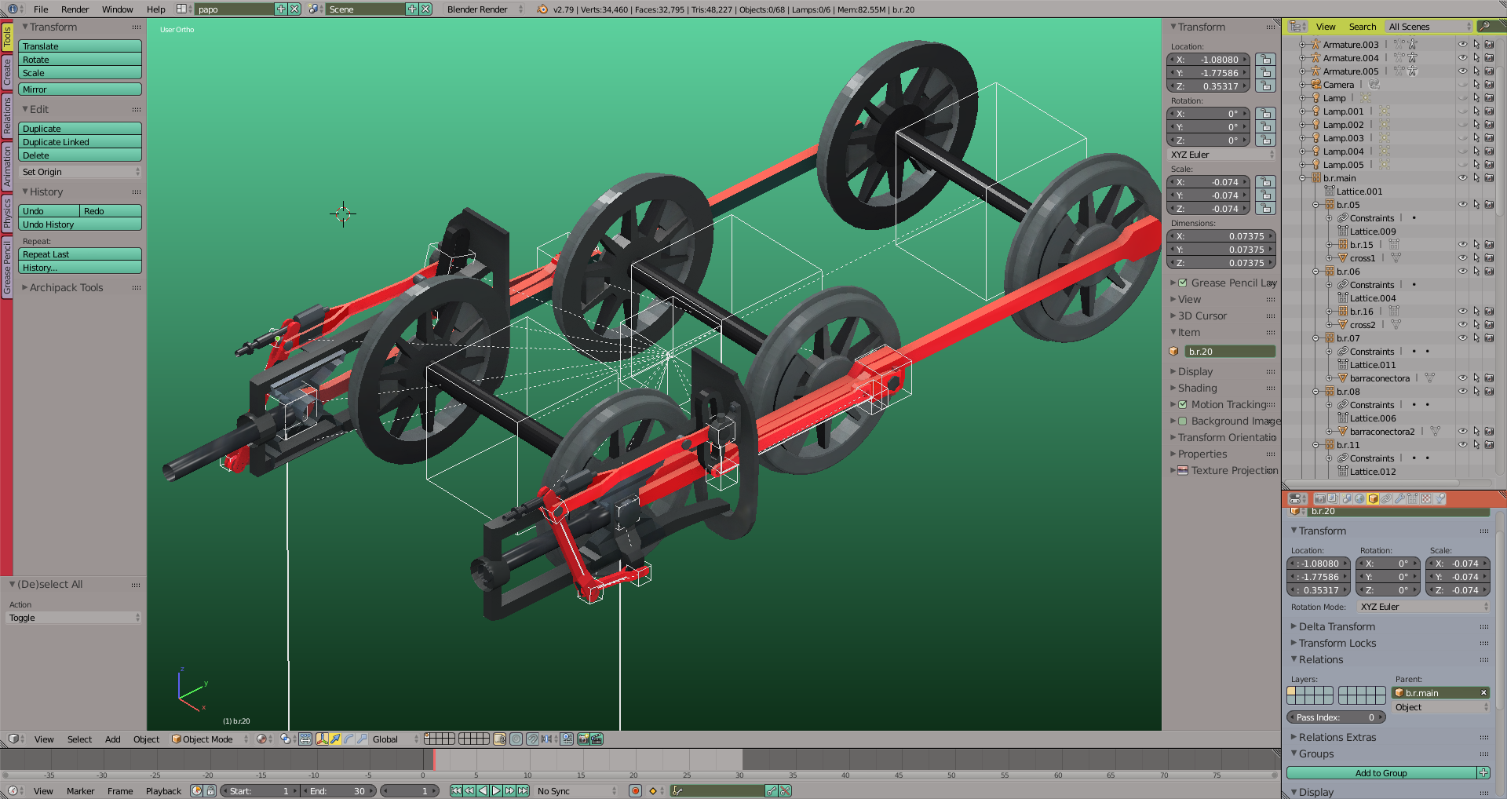Toggle Grease Pencil Layers checkbox
This screenshot has width=1507, height=799.
coord(1183,283)
